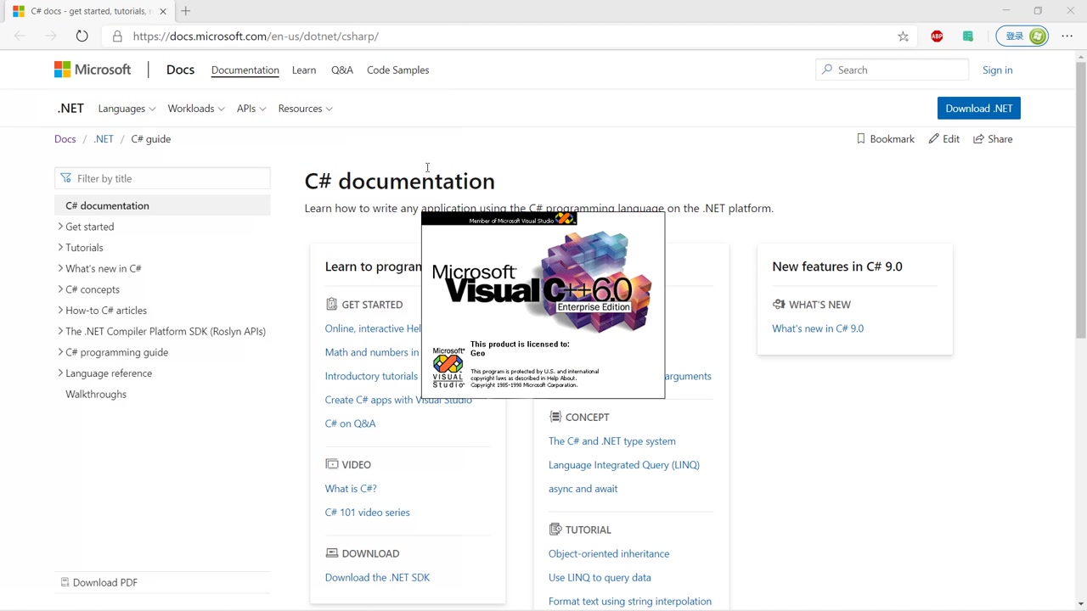Open Language Integrated Query (LINQ) link

pos(624,465)
